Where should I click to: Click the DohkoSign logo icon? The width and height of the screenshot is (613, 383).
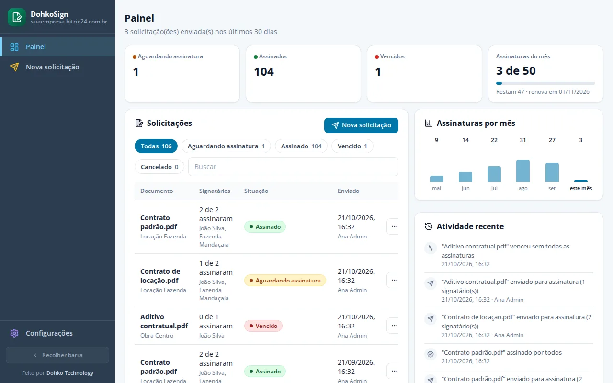coord(17,17)
